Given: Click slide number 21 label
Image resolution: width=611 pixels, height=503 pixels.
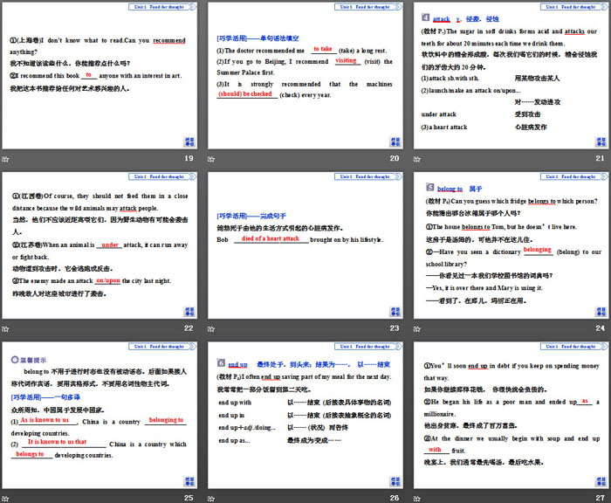Looking at the screenshot, I should pyautogui.click(x=601, y=158).
